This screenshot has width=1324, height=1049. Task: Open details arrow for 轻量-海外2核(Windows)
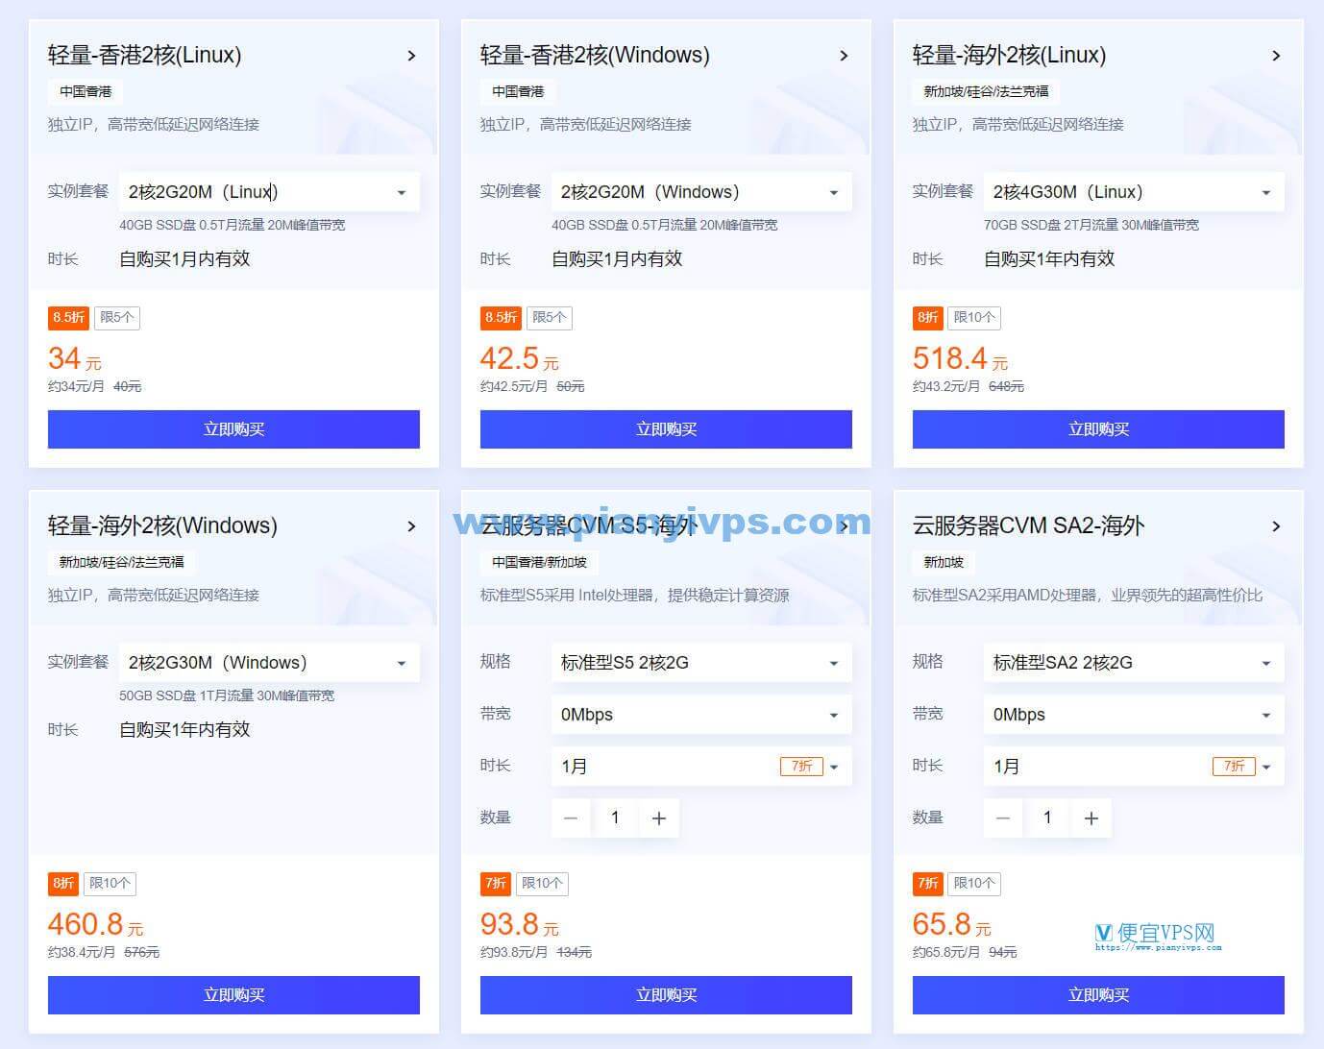(x=411, y=526)
